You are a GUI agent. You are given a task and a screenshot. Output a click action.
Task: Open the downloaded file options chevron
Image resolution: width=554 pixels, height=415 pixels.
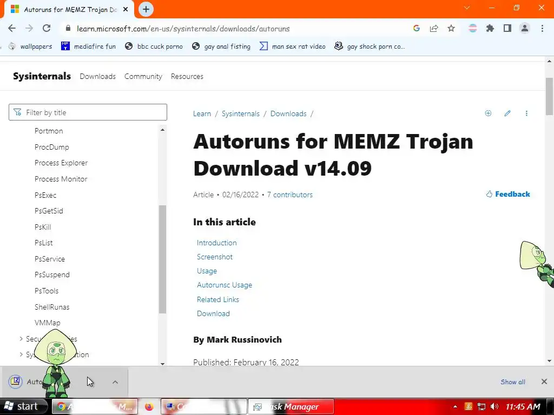pyautogui.click(x=115, y=382)
